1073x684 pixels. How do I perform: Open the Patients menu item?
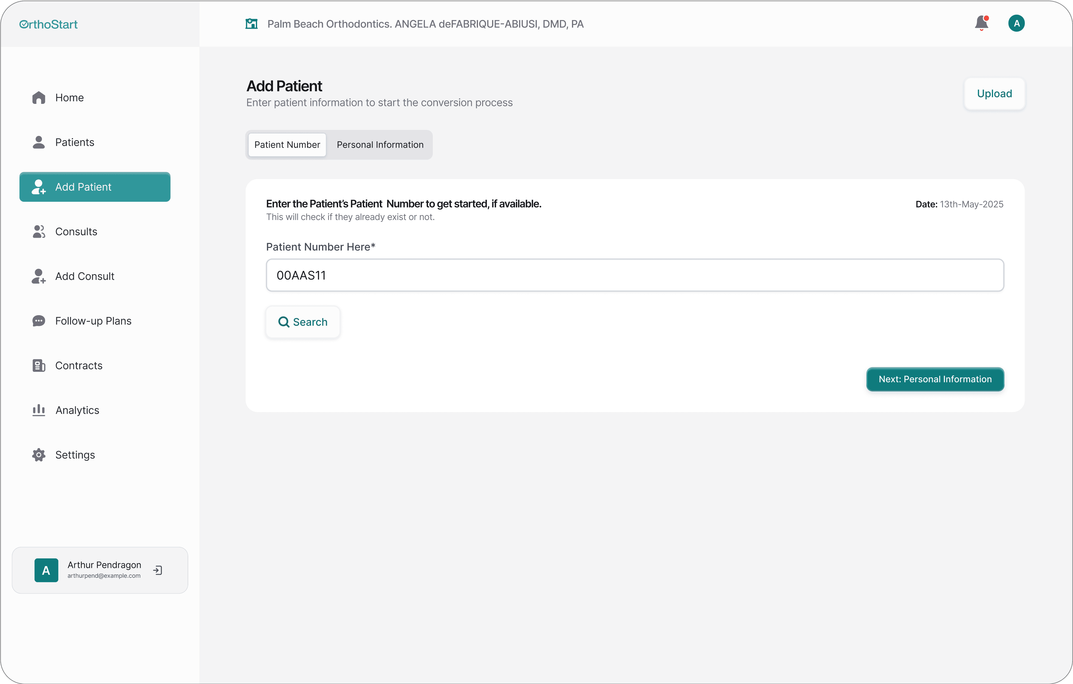click(75, 142)
